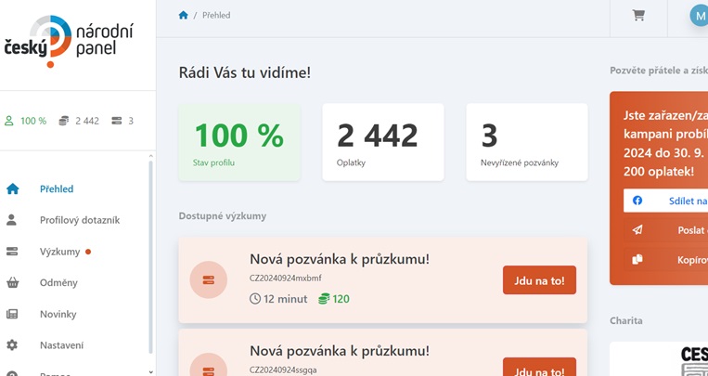Click the home icon in breadcrumb
708x376 pixels.
pos(183,15)
